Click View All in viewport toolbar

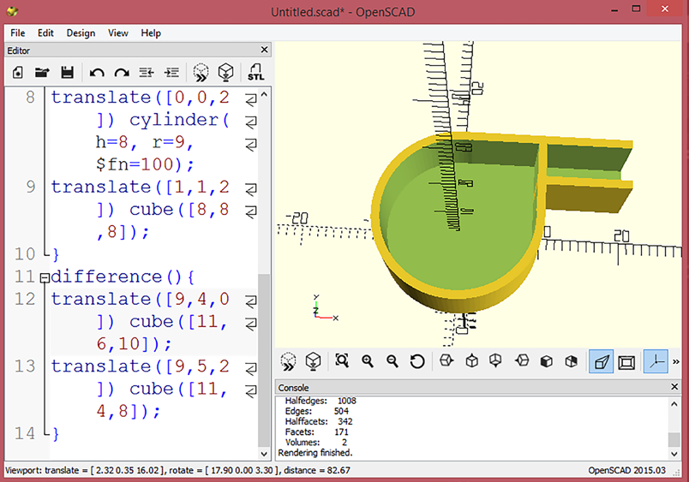click(x=342, y=360)
